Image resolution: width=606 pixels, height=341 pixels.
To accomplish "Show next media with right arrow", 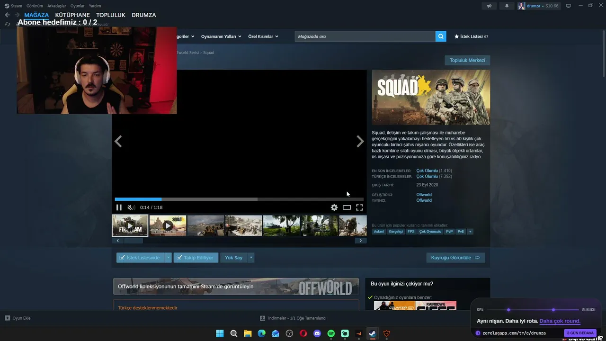I will pos(360,141).
